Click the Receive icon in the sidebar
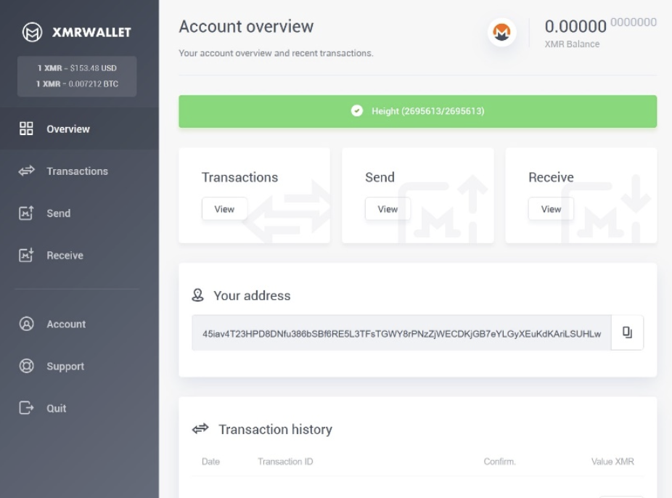The width and height of the screenshot is (672, 498). (26, 255)
